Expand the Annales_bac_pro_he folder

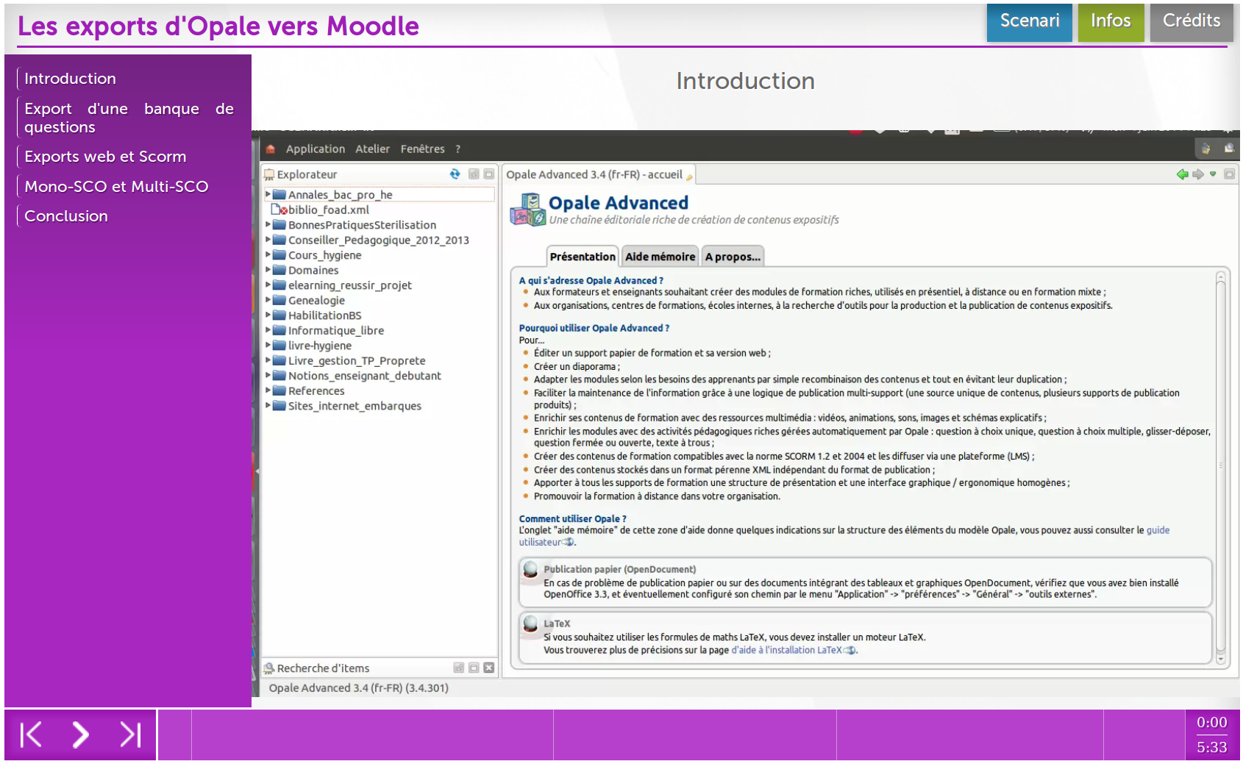(x=268, y=195)
